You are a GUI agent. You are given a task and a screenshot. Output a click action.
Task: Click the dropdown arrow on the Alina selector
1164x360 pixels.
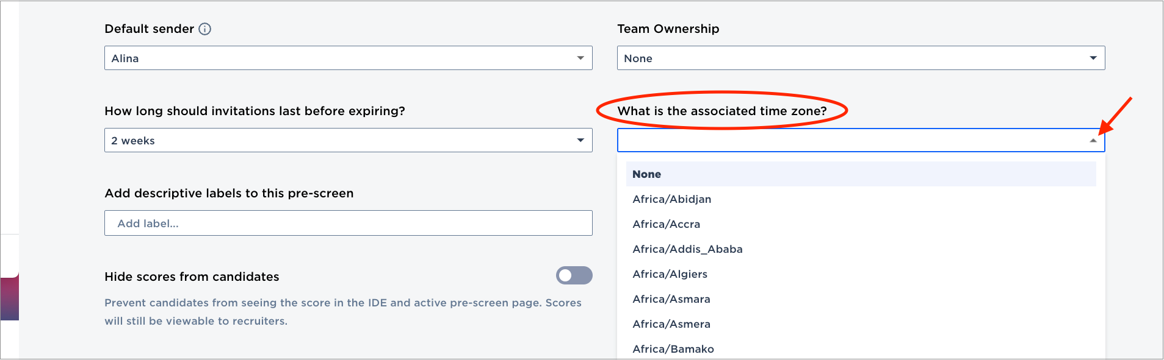coord(580,58)
